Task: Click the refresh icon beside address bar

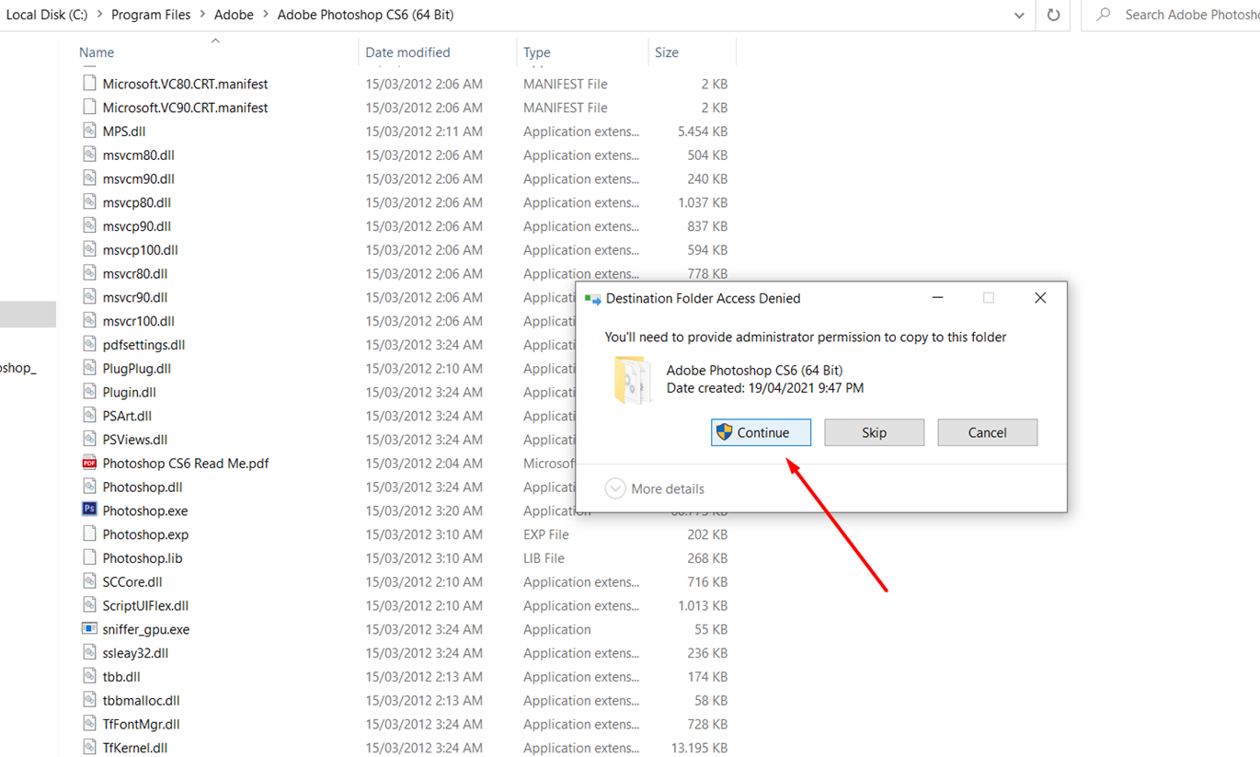Action: point(1053,15)
